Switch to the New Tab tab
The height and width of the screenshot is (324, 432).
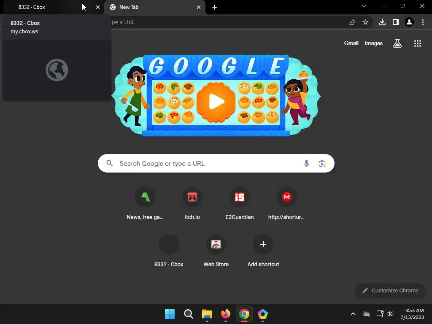pyautogui.click(x=154, y=7)
